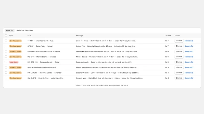
Task: Snooze 7d the Ceramic Mug alert
Action: [x=189, y=78]
